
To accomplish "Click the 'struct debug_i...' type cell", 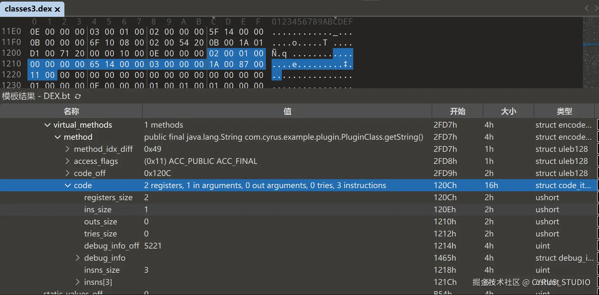I will click(x=564, y=258).
